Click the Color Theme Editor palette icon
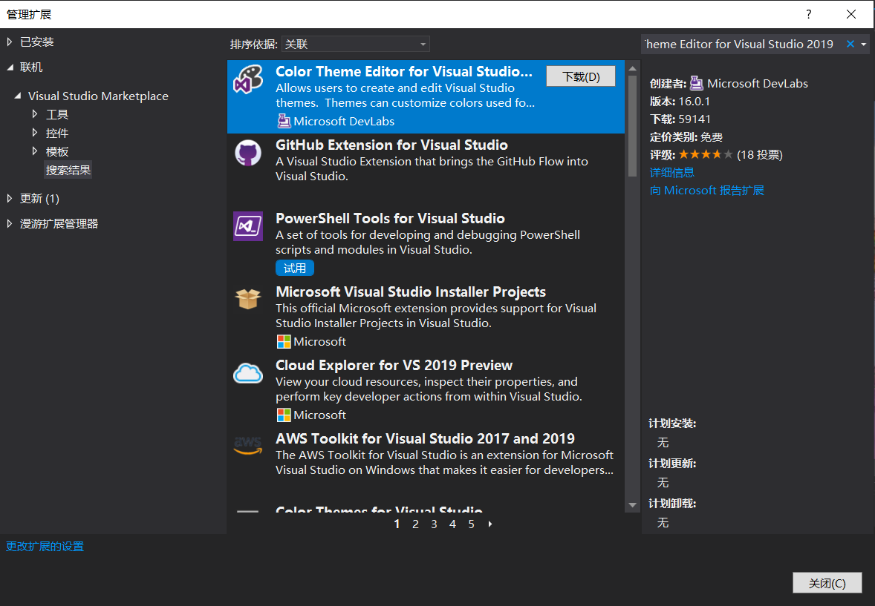 pos(248,79)
